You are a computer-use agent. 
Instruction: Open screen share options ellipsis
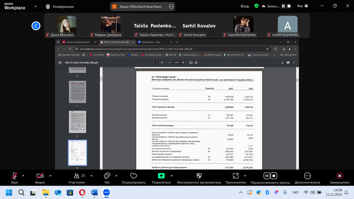(171, 7)
